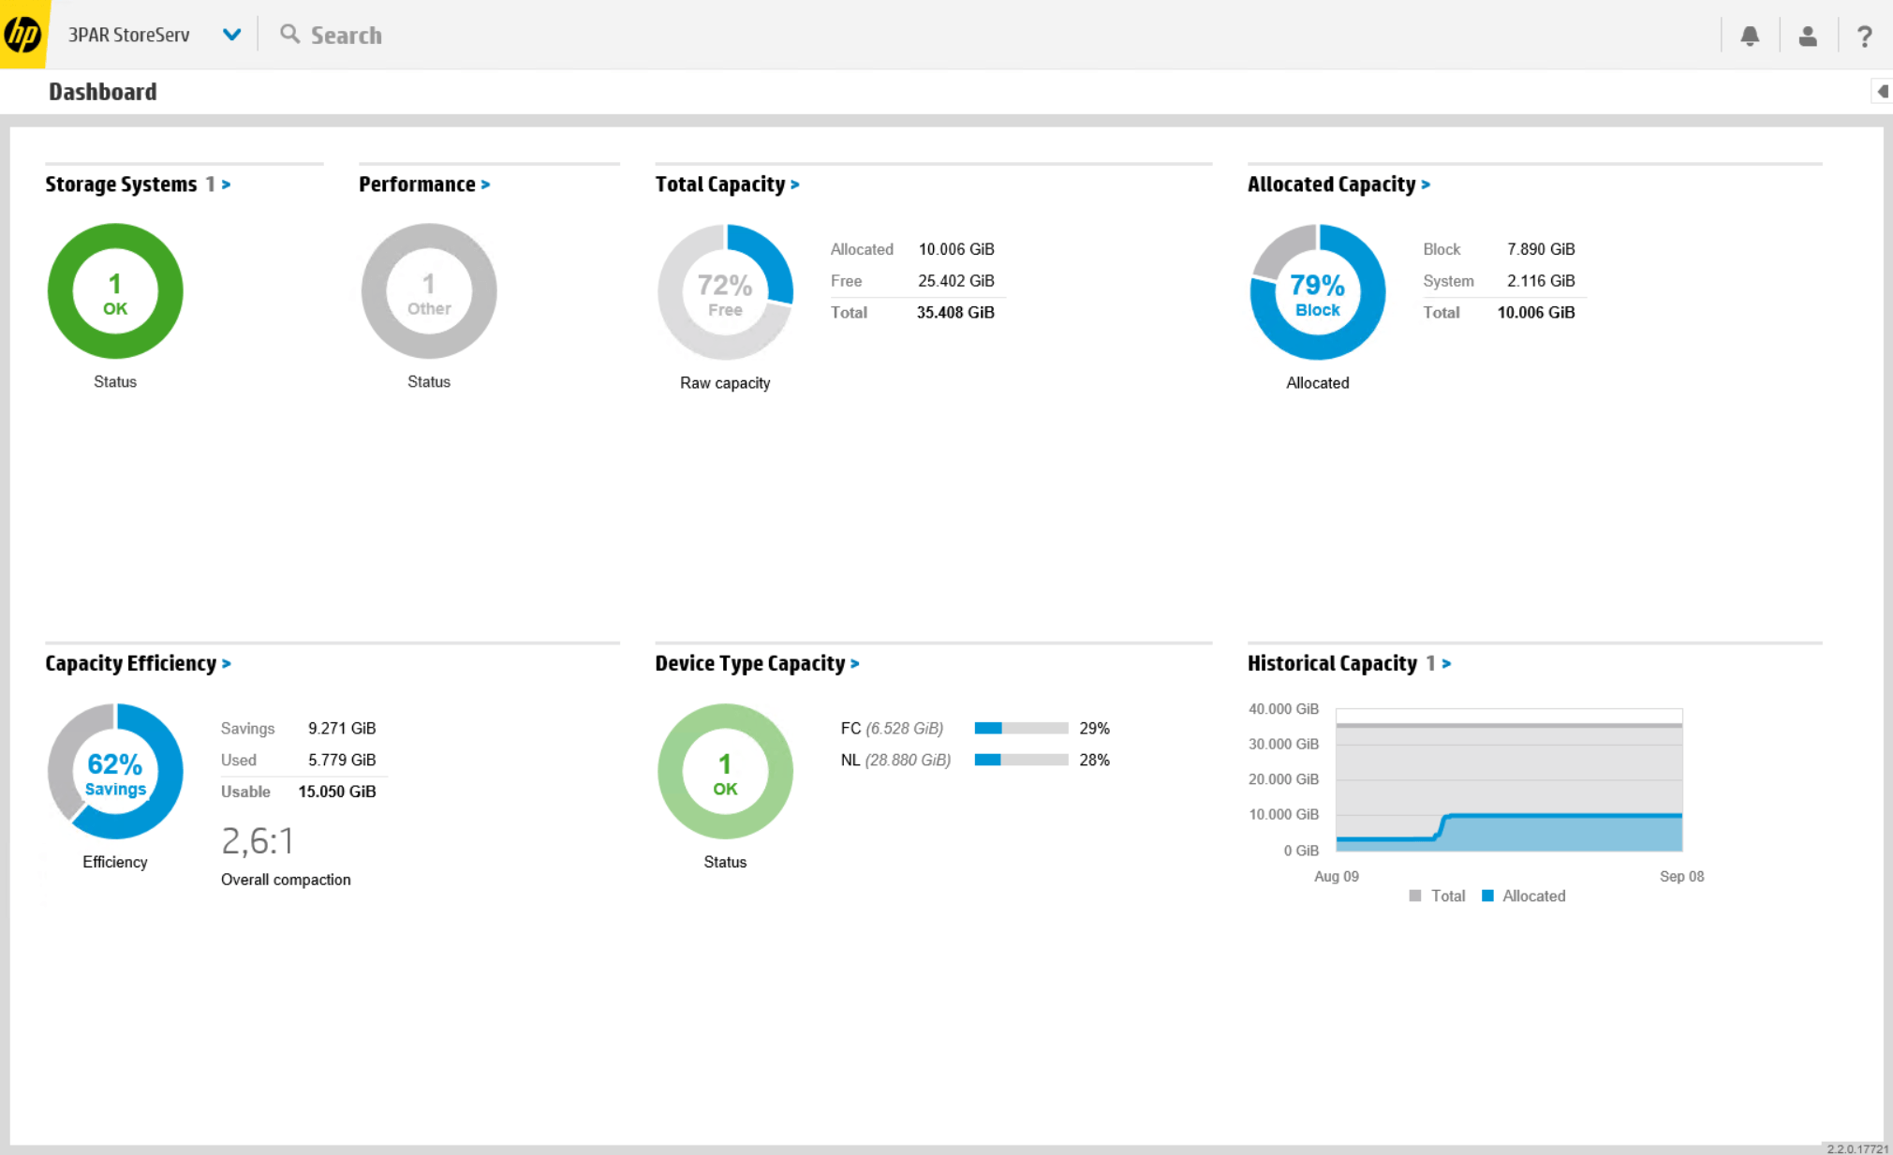Toggle the Total series legend swatch
The width and height of the screenshot is (1893, 1155).
1414,896
